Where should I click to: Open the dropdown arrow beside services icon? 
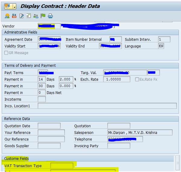(14, 6)
